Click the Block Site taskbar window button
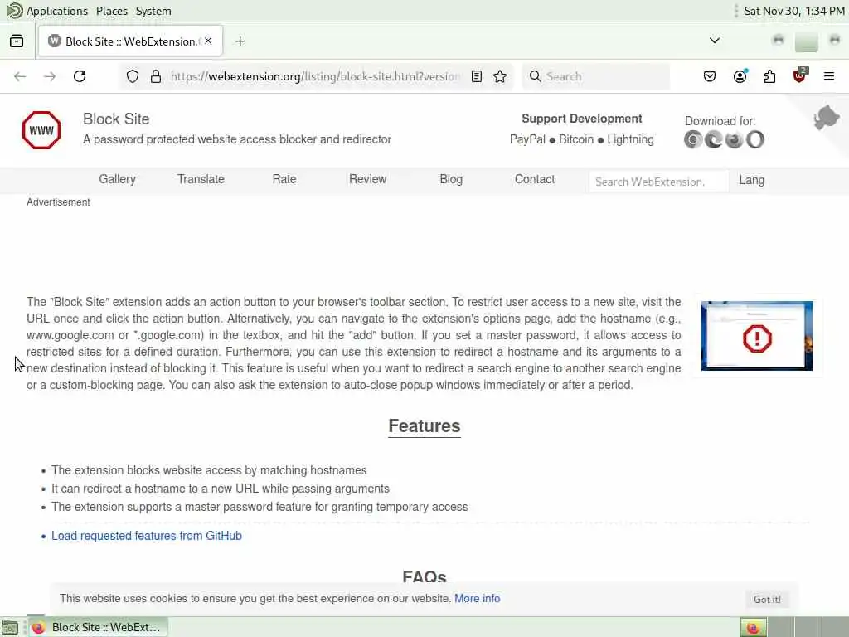The width and height of the screenshot is (849, 637). coord(99,627)
